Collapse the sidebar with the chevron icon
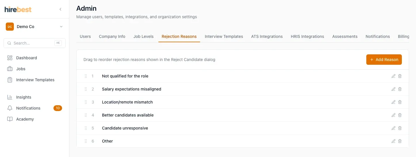Viewport: 416px width, 157px height. [60, 9]
